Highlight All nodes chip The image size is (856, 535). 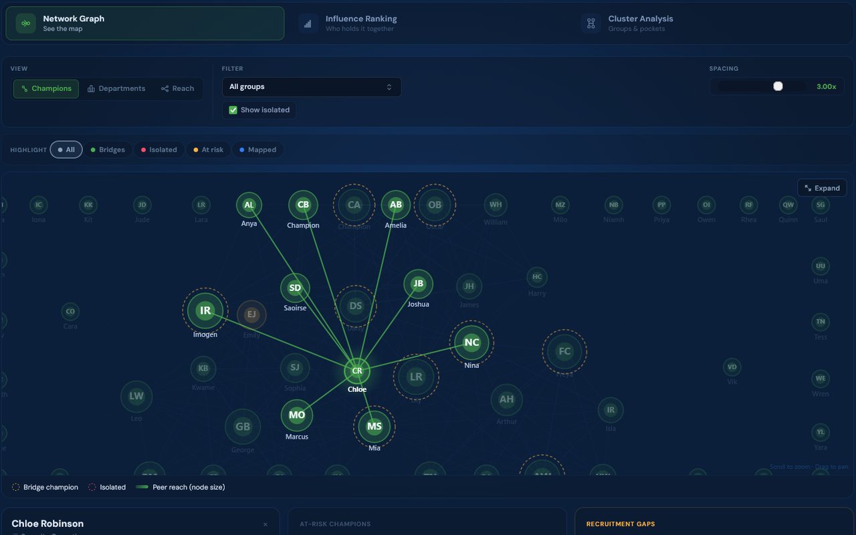pos(66,150)
